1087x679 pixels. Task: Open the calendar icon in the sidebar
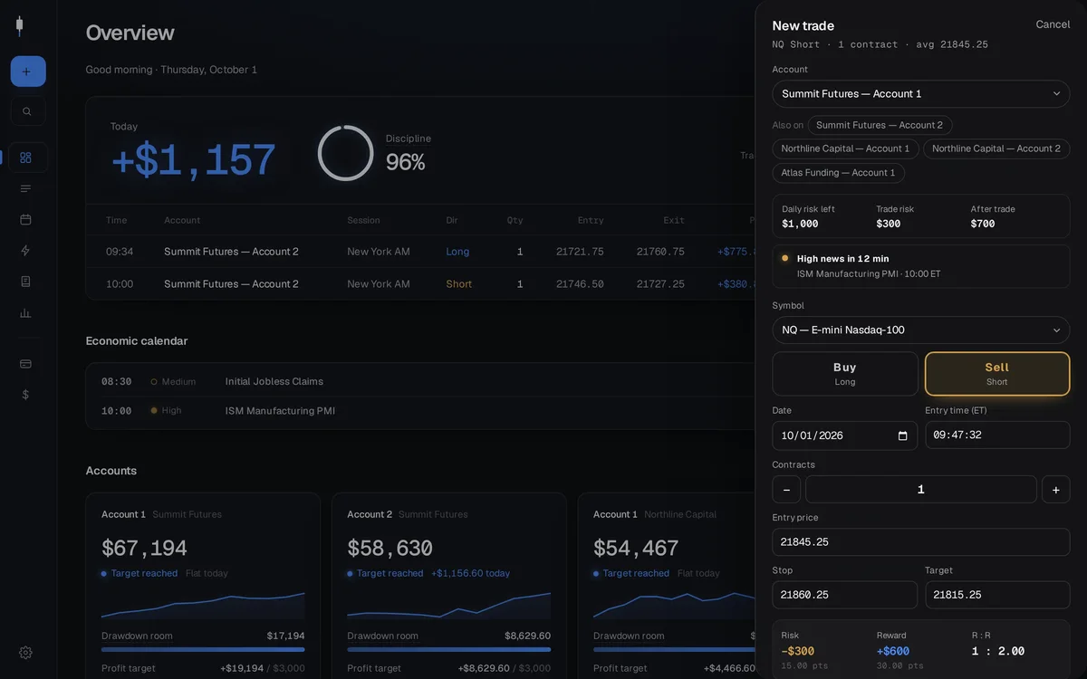pyautogui.click(x=25, y=219)
